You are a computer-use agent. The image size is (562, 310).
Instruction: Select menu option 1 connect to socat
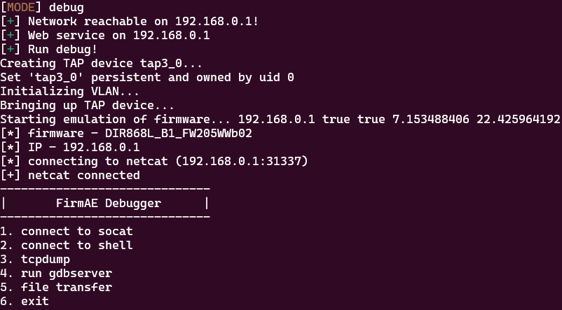(67, 231)
